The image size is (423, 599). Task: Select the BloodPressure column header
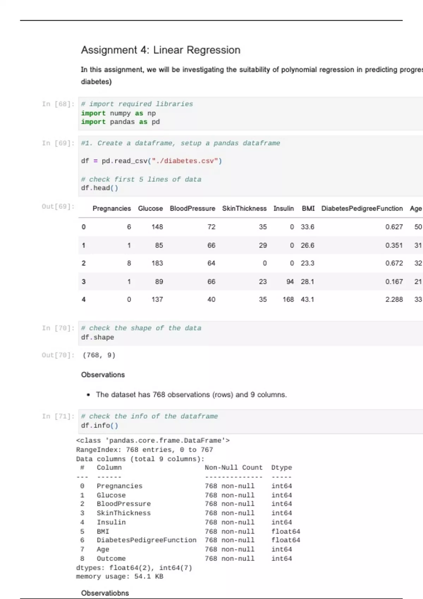point(192,209)
